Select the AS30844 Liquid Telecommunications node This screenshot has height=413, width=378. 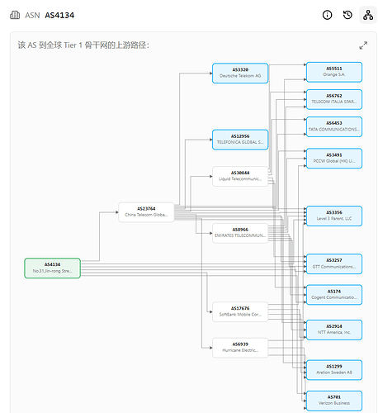pyautogui.click(x=240, y=176)
